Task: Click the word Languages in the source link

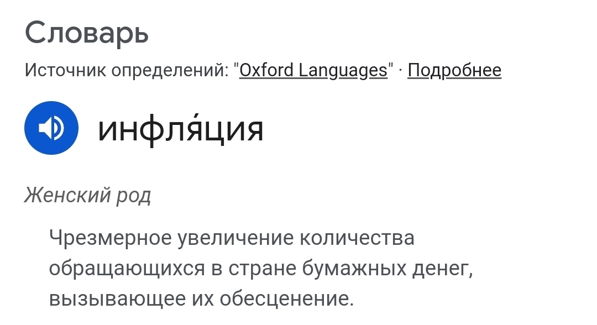Action: pyautogui.click(x=343, y=70)
